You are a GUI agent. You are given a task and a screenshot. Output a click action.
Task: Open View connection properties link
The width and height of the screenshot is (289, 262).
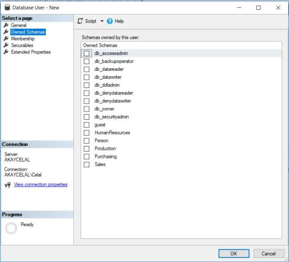41,184
